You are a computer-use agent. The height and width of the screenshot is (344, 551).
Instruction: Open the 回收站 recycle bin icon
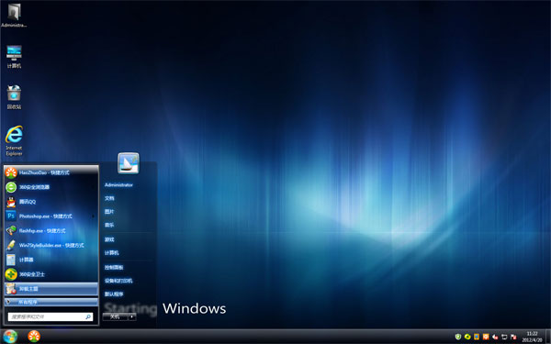click(x=14, y=97)
